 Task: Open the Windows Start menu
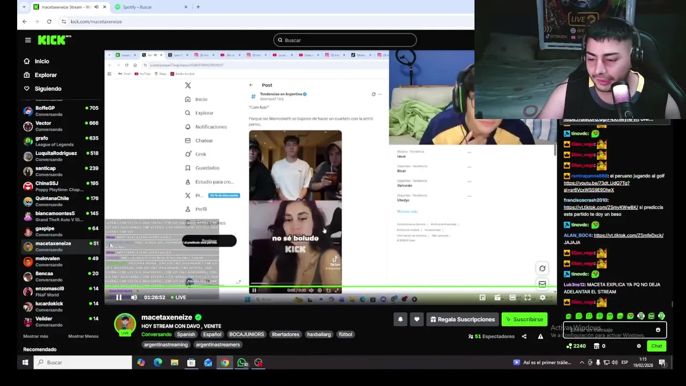(25, 363)
